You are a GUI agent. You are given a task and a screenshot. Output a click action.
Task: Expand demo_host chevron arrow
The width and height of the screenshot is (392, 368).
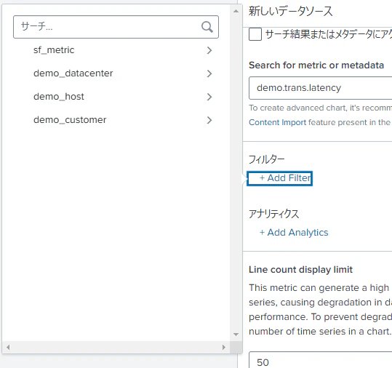pos(209,97)
